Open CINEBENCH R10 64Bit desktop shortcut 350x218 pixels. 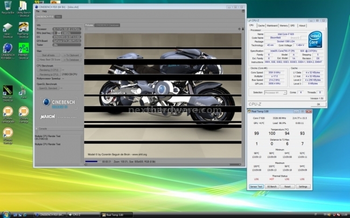pyautogui.click(x=8, y=51)
